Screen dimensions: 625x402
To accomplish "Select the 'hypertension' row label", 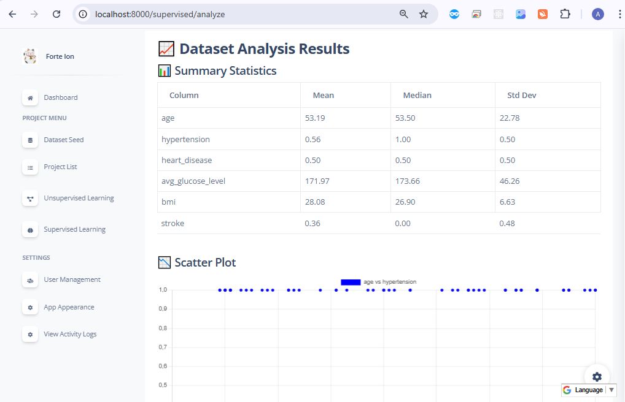I will coord(185,139).
